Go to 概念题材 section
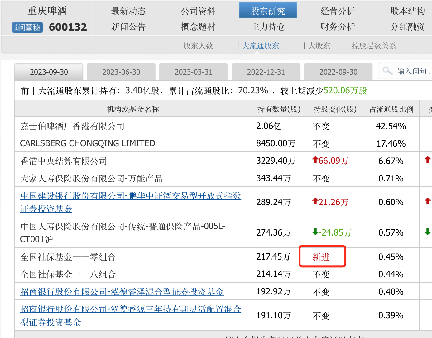 tap(198, 27)
